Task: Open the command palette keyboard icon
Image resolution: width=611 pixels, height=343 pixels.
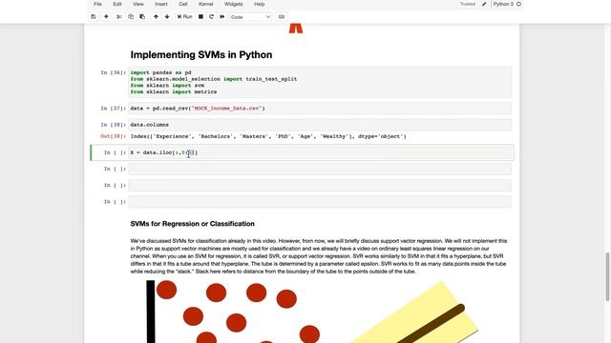Action: coord(282,17)
